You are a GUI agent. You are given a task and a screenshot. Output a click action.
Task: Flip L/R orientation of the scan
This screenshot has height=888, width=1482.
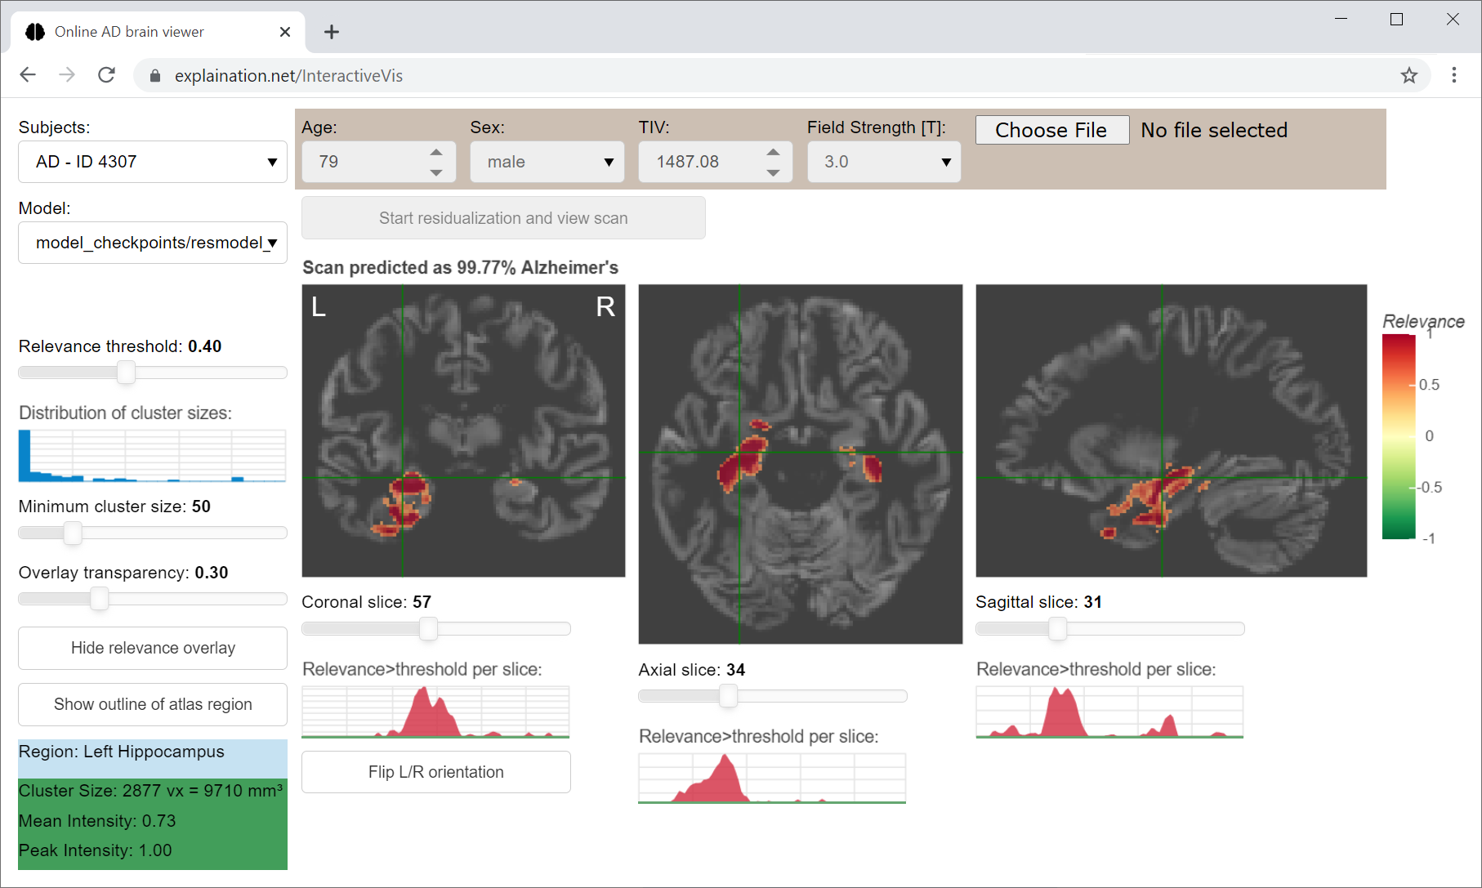tap(436, 772)
